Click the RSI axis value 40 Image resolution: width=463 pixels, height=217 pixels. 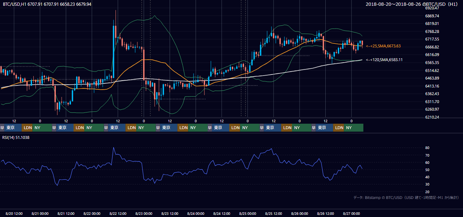click(x=427, y=177)
